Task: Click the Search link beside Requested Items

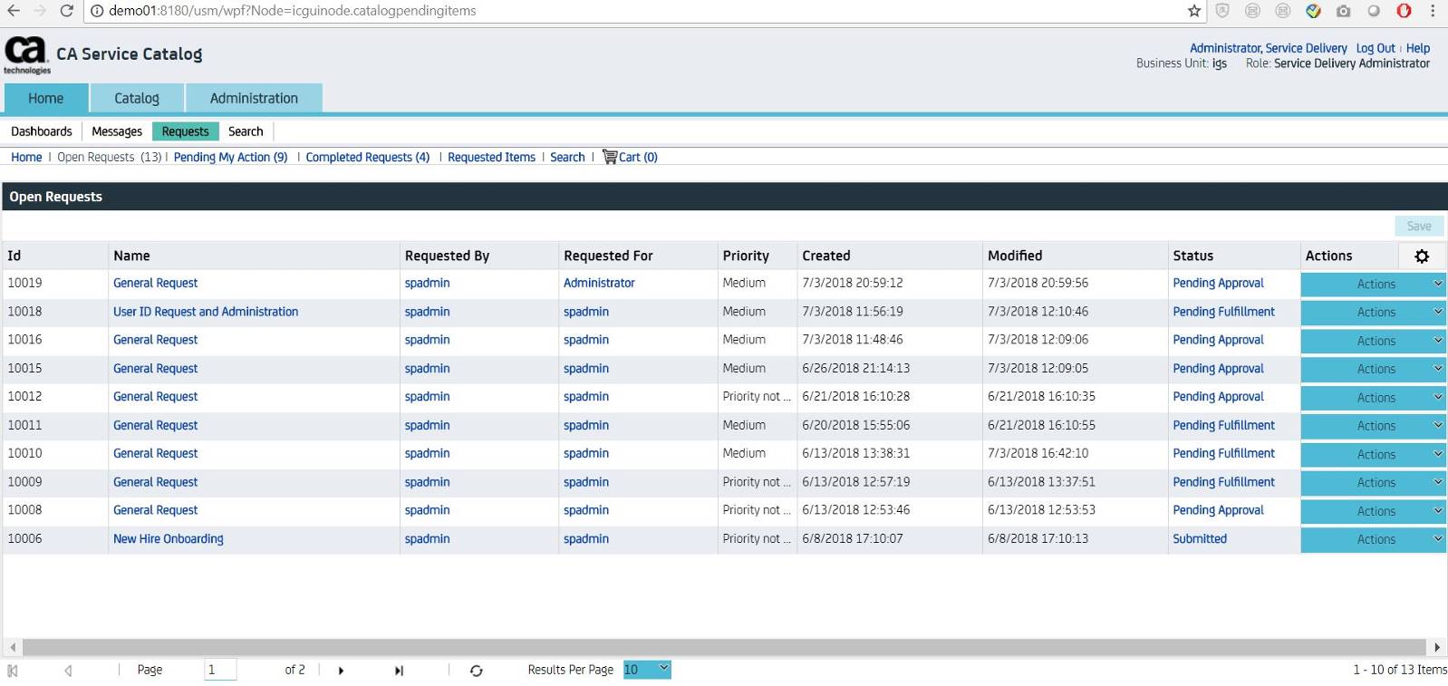Action: click(x=567, y=157)
